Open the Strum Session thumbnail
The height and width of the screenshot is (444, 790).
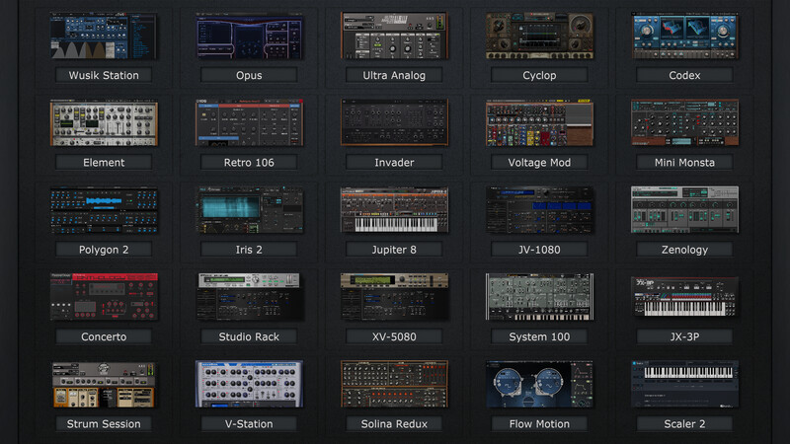click(104, 384)
